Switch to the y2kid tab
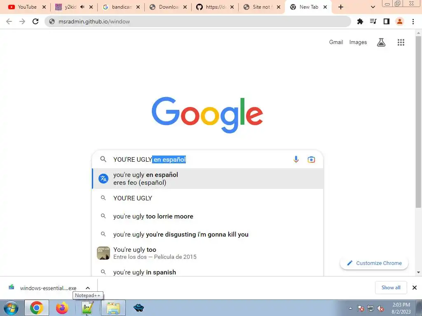Viewport: 422px width, 316px height. point(70,7)
